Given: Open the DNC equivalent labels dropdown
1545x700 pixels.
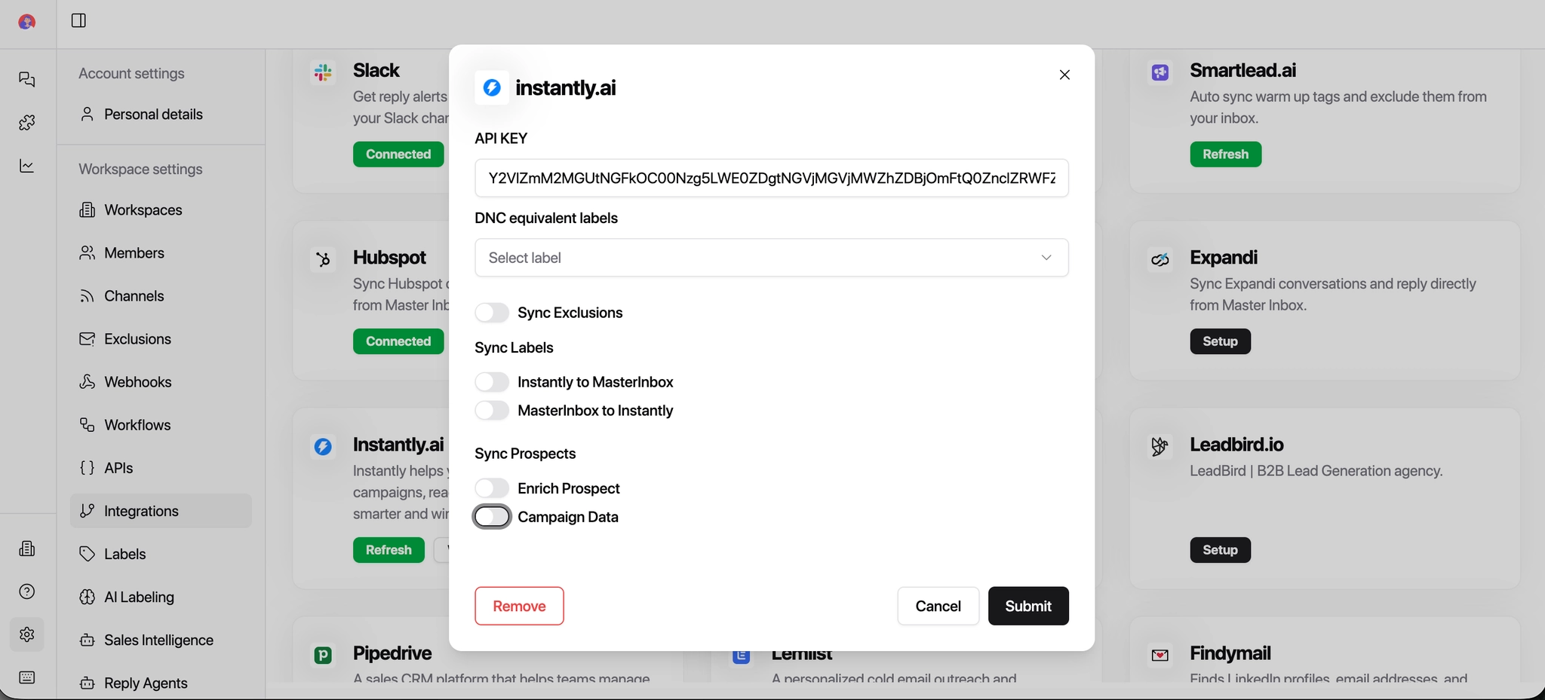Looking at the screenshot, I should click(x=770, y=257).
